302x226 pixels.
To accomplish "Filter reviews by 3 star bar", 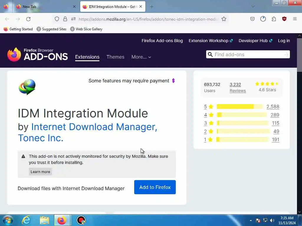I will 242,123.
